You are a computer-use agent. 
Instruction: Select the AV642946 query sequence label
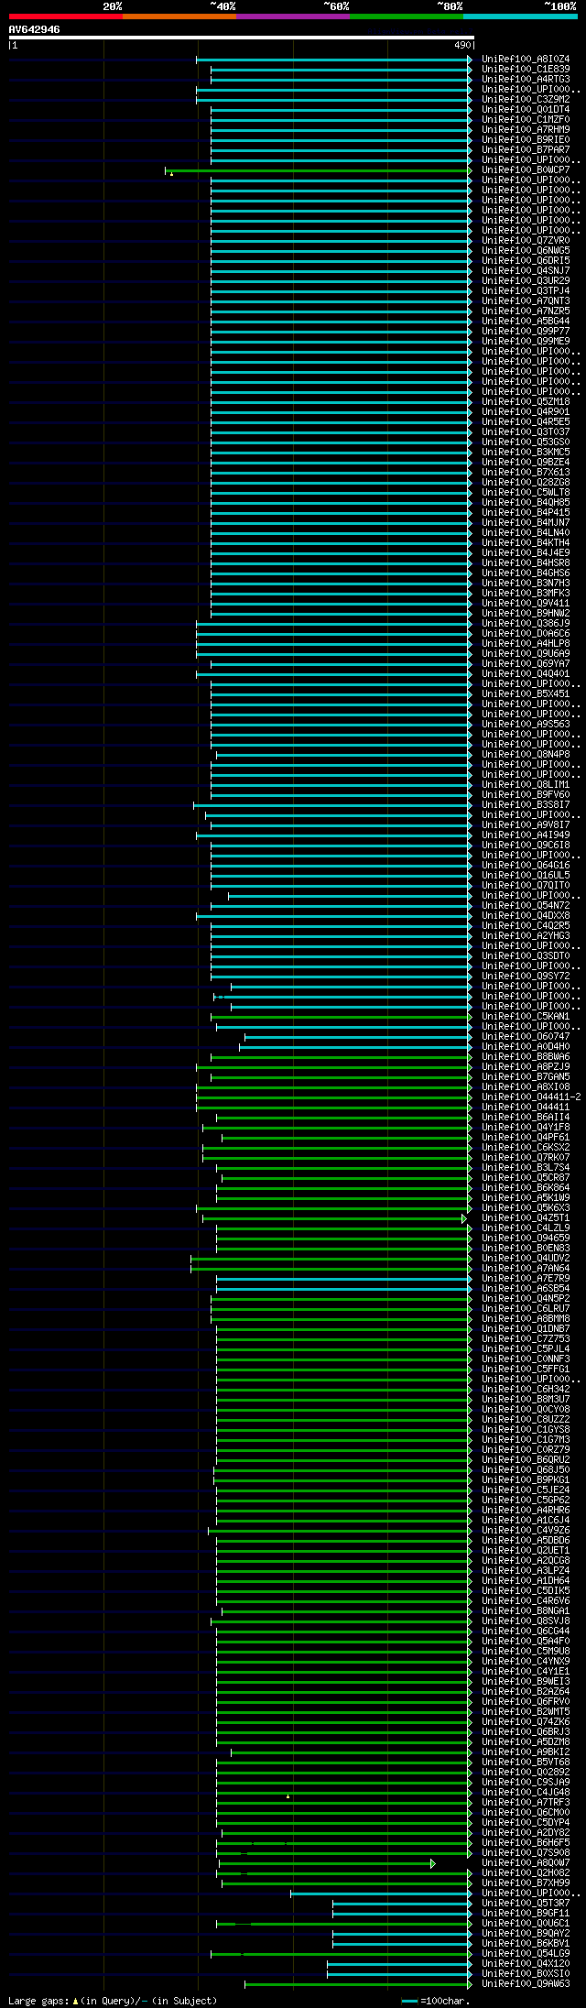tap(35, 29)
